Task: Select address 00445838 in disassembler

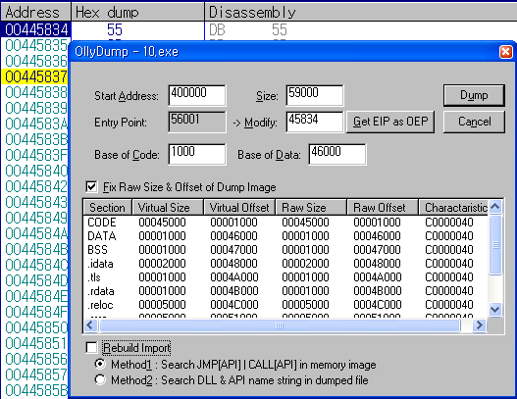Action: click(36, 92)
